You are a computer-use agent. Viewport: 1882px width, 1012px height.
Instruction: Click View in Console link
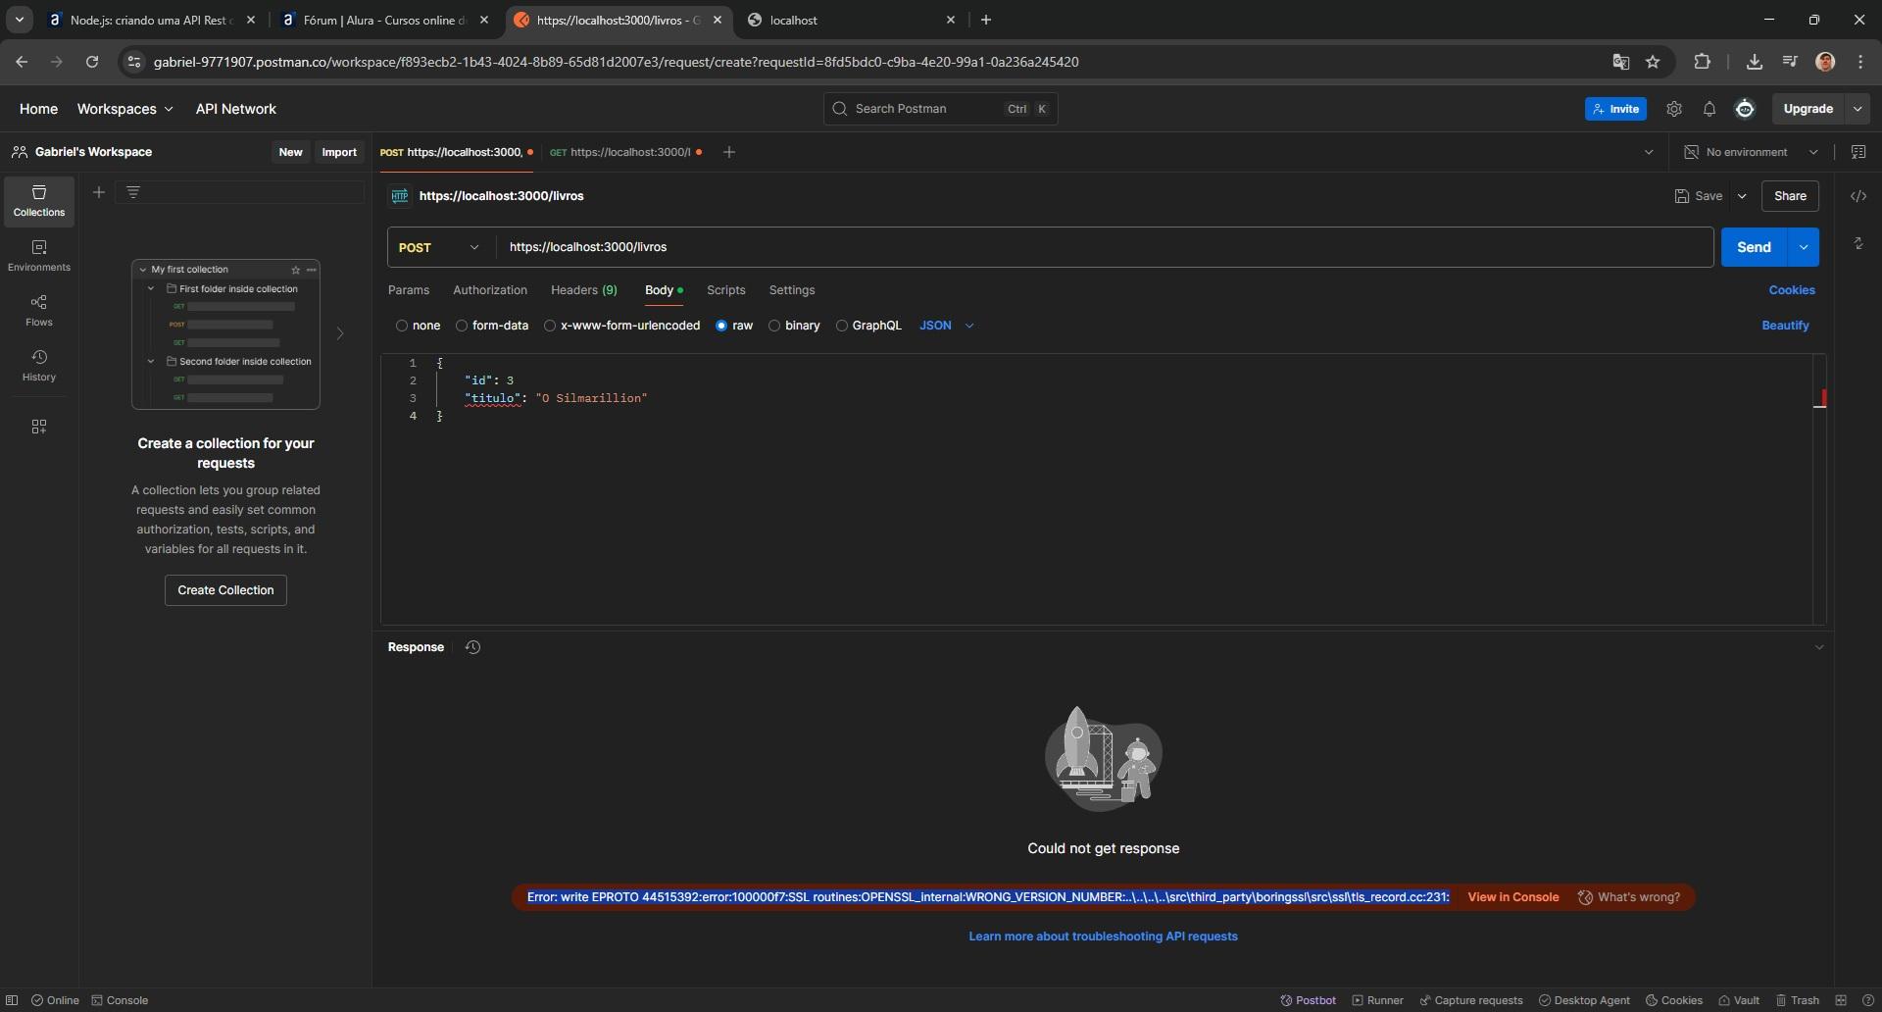point(1513,897)
